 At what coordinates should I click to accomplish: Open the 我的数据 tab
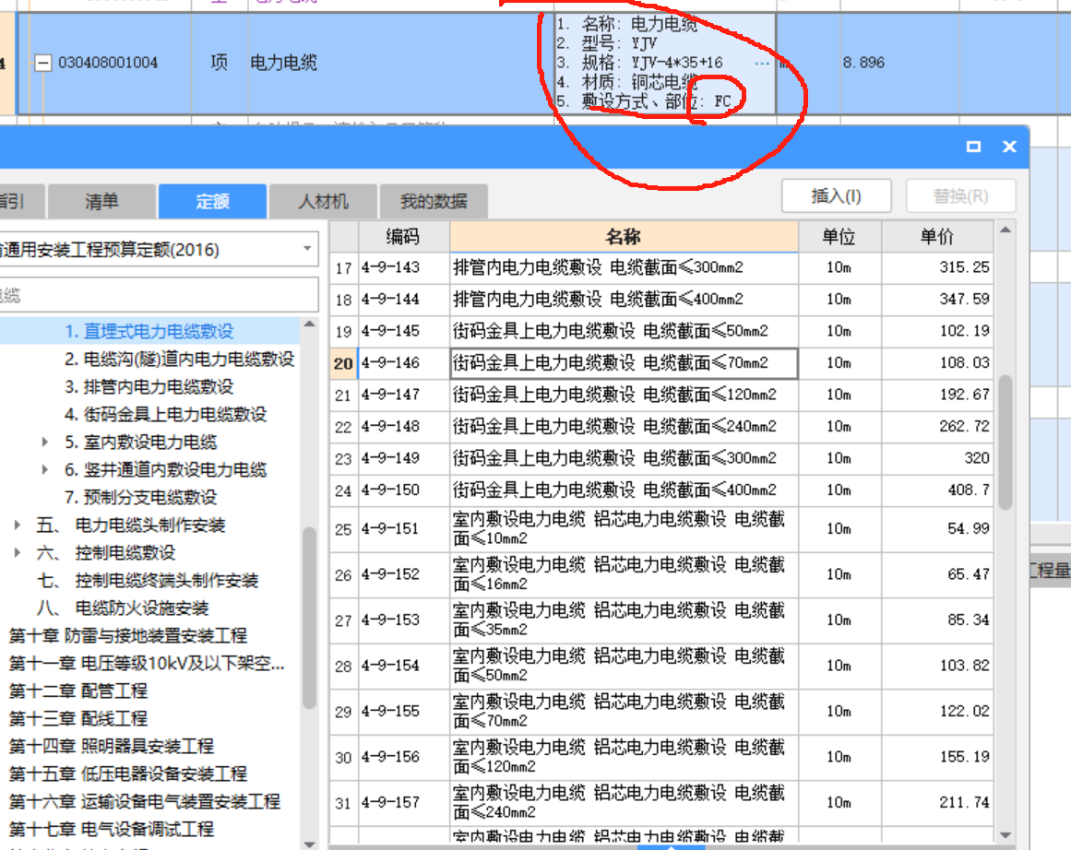pos(434,201)
